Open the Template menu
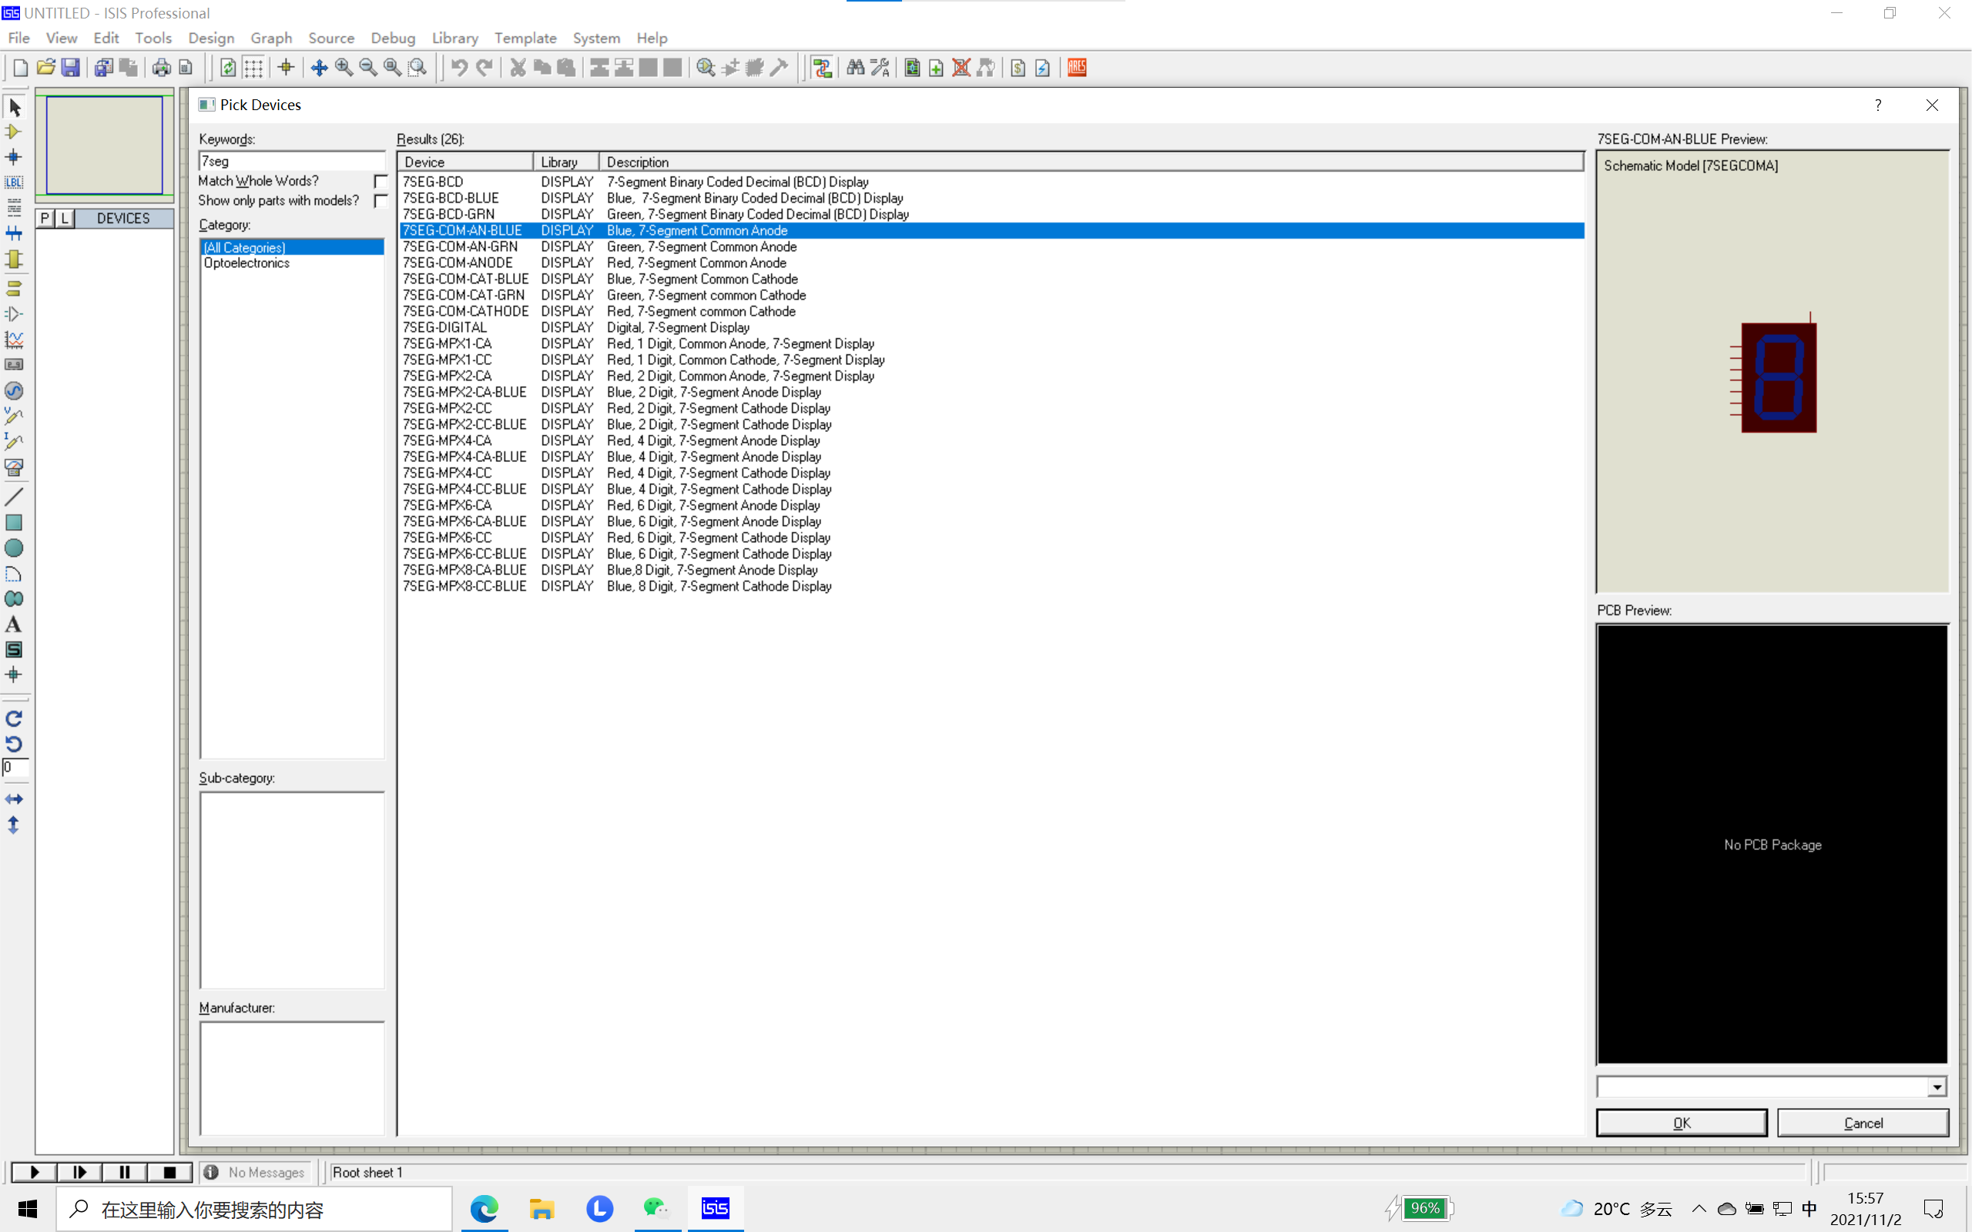1972x1232 pixels. (x=525, y=38)
